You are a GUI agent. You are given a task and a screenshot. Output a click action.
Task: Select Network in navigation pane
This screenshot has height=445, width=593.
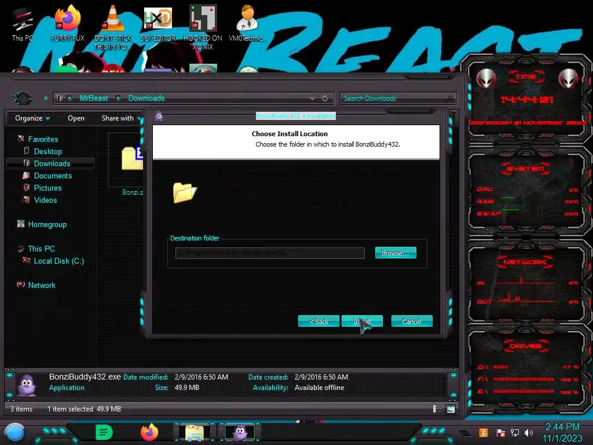point(42,285)
